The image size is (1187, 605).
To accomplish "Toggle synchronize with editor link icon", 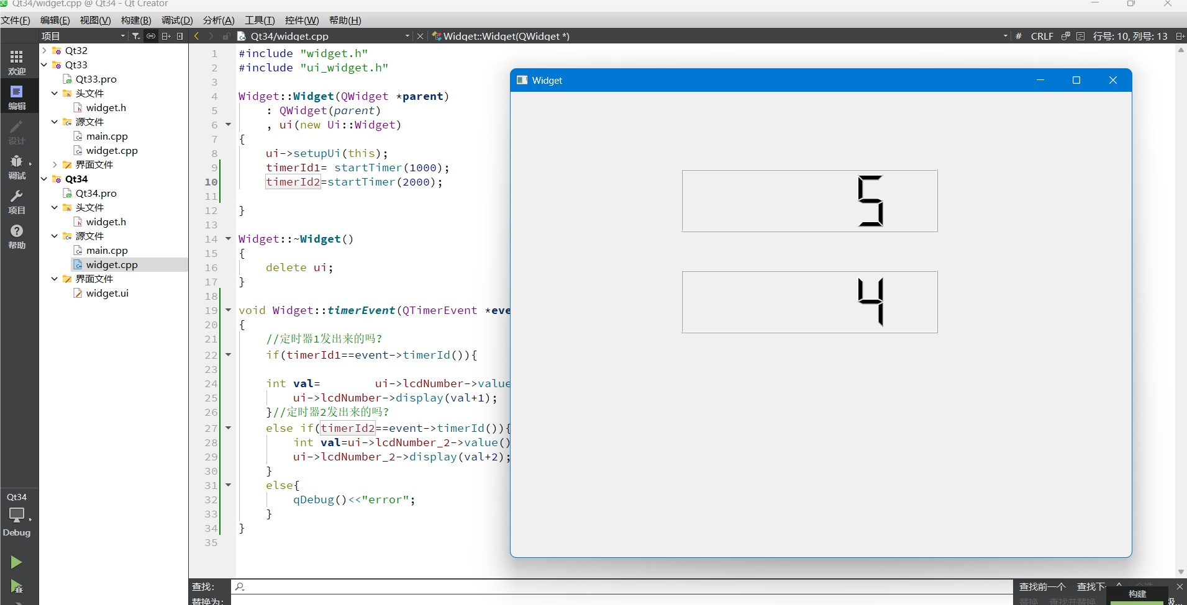I will 151,36.
